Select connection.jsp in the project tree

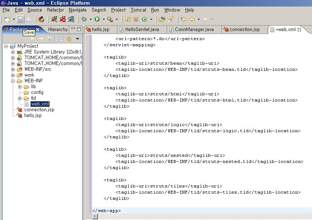[39, 110]
